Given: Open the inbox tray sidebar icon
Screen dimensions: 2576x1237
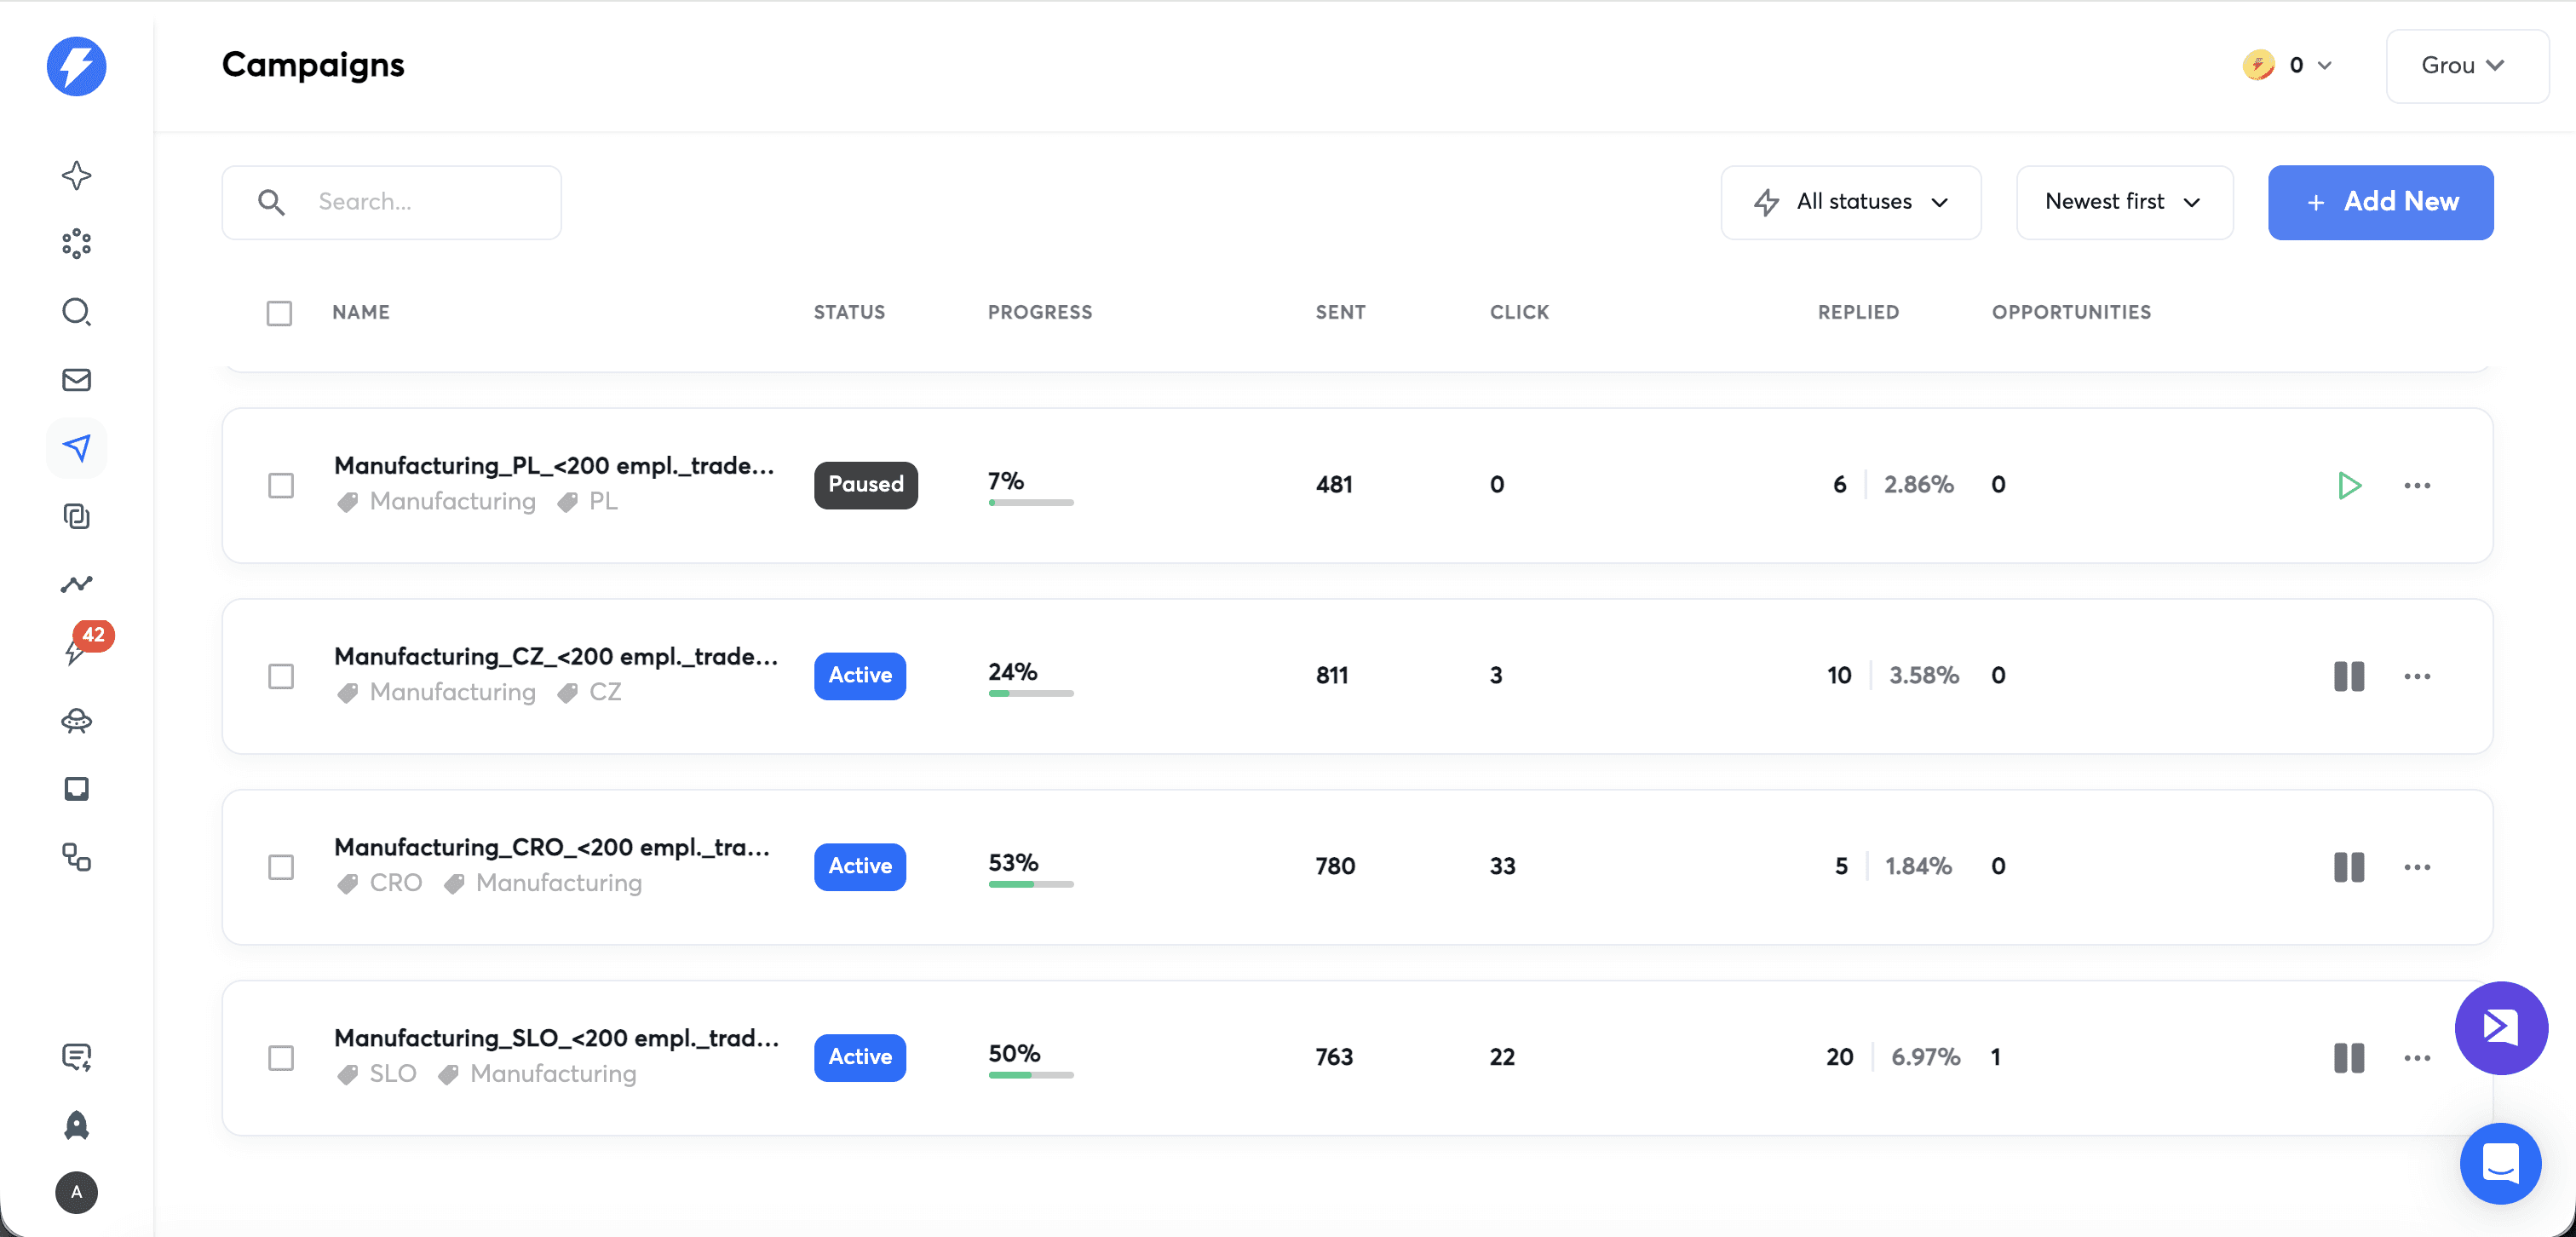Looking at the screenshot, I should pos(76,789).
